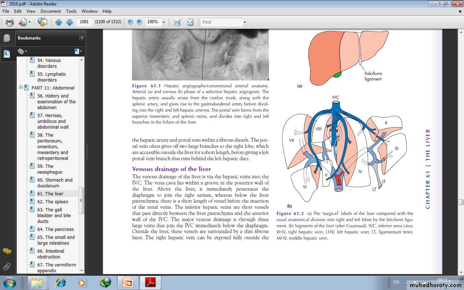Go to previous page with up arrow
Screen dimensions: 464x290
(x=59, y=22)
